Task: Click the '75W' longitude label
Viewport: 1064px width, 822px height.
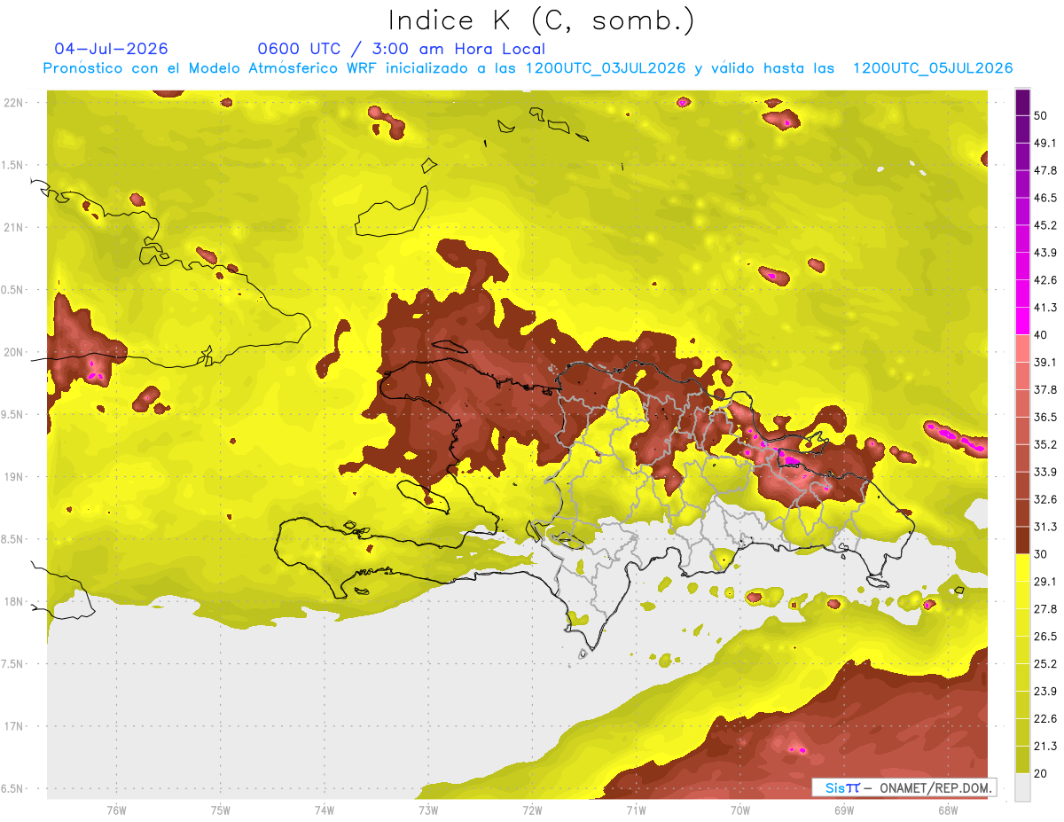Action: pos(221,810)
